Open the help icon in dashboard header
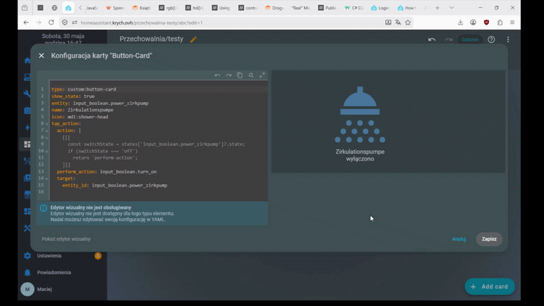The width and height of the screenshot is (544, 306). coord(491,39)
